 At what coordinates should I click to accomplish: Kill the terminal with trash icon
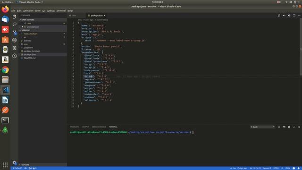pyautogui.click(x=289, y=127)
